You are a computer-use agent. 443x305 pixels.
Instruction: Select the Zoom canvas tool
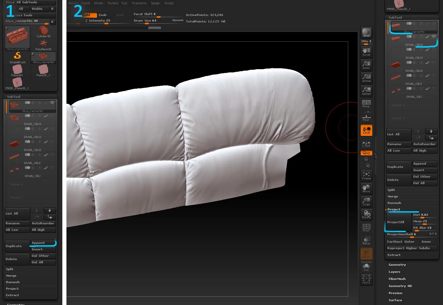[x=367, y=65]
